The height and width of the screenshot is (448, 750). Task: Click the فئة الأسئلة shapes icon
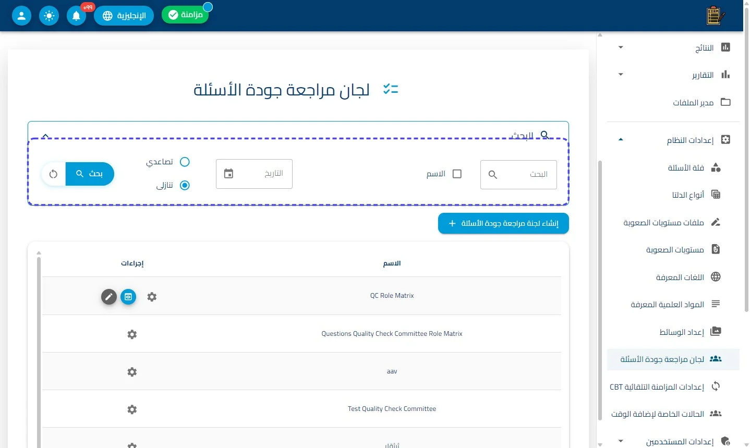click(x=716, y=167)
